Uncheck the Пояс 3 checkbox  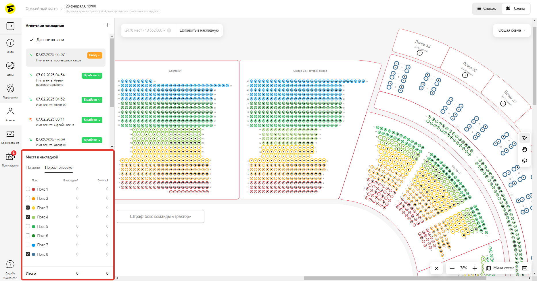coord(28,208)
